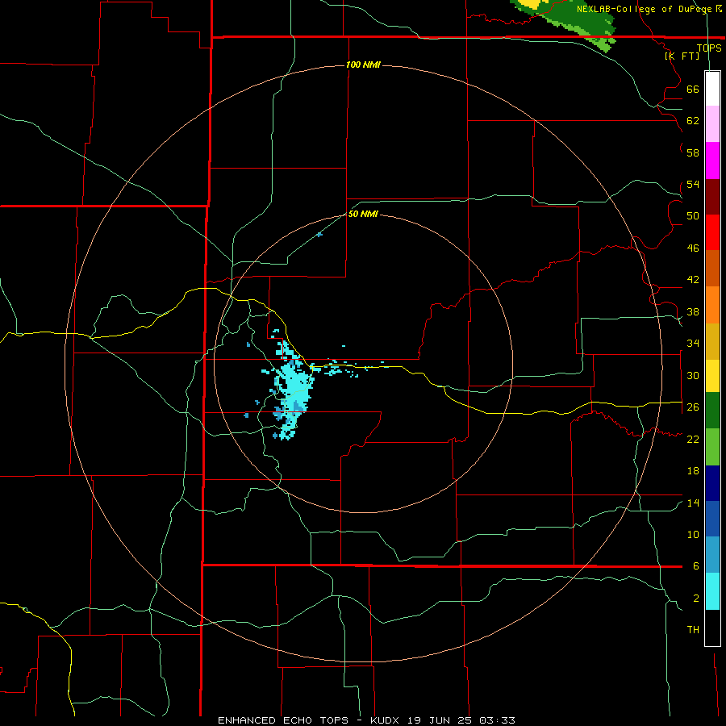Click the dark green 22-26 kft legend swatch
This screenshot has width=726, height=726.
click(x=712, y=411)
